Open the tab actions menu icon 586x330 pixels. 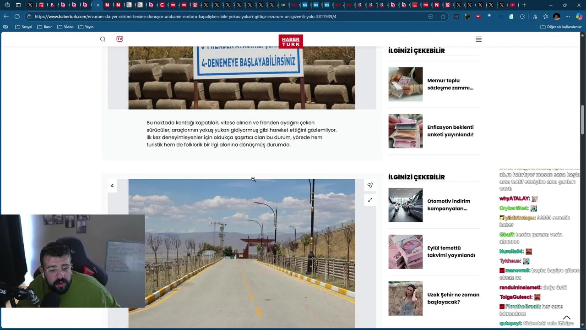pos(18,5)
